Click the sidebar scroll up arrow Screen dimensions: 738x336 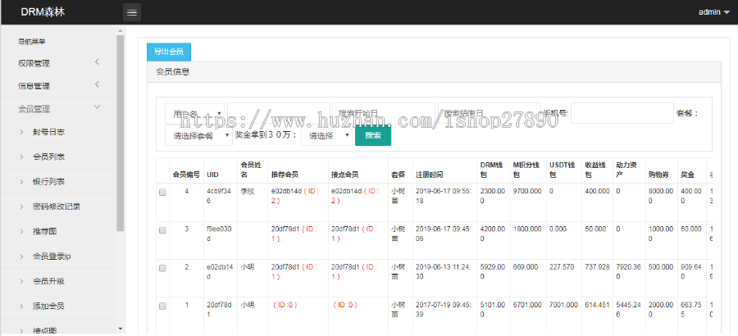120,30
